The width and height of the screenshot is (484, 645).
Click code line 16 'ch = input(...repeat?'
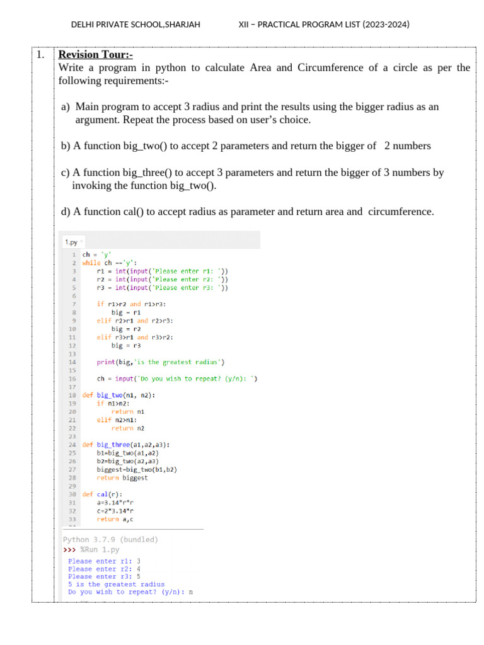[177, 379]
